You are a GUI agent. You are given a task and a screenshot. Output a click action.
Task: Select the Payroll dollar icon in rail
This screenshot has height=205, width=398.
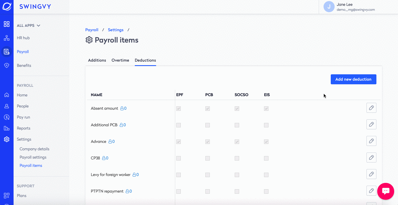tap(7, 52)
